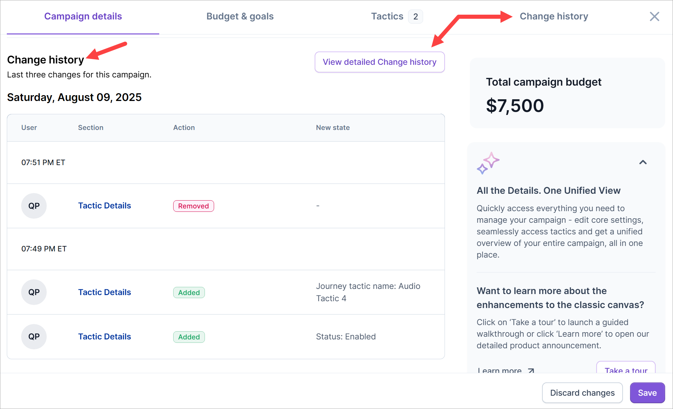Go to the Tactics tab

click(x=387, y=16)
